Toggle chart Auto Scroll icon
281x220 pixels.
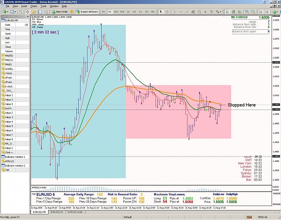[x=261, y=12]
